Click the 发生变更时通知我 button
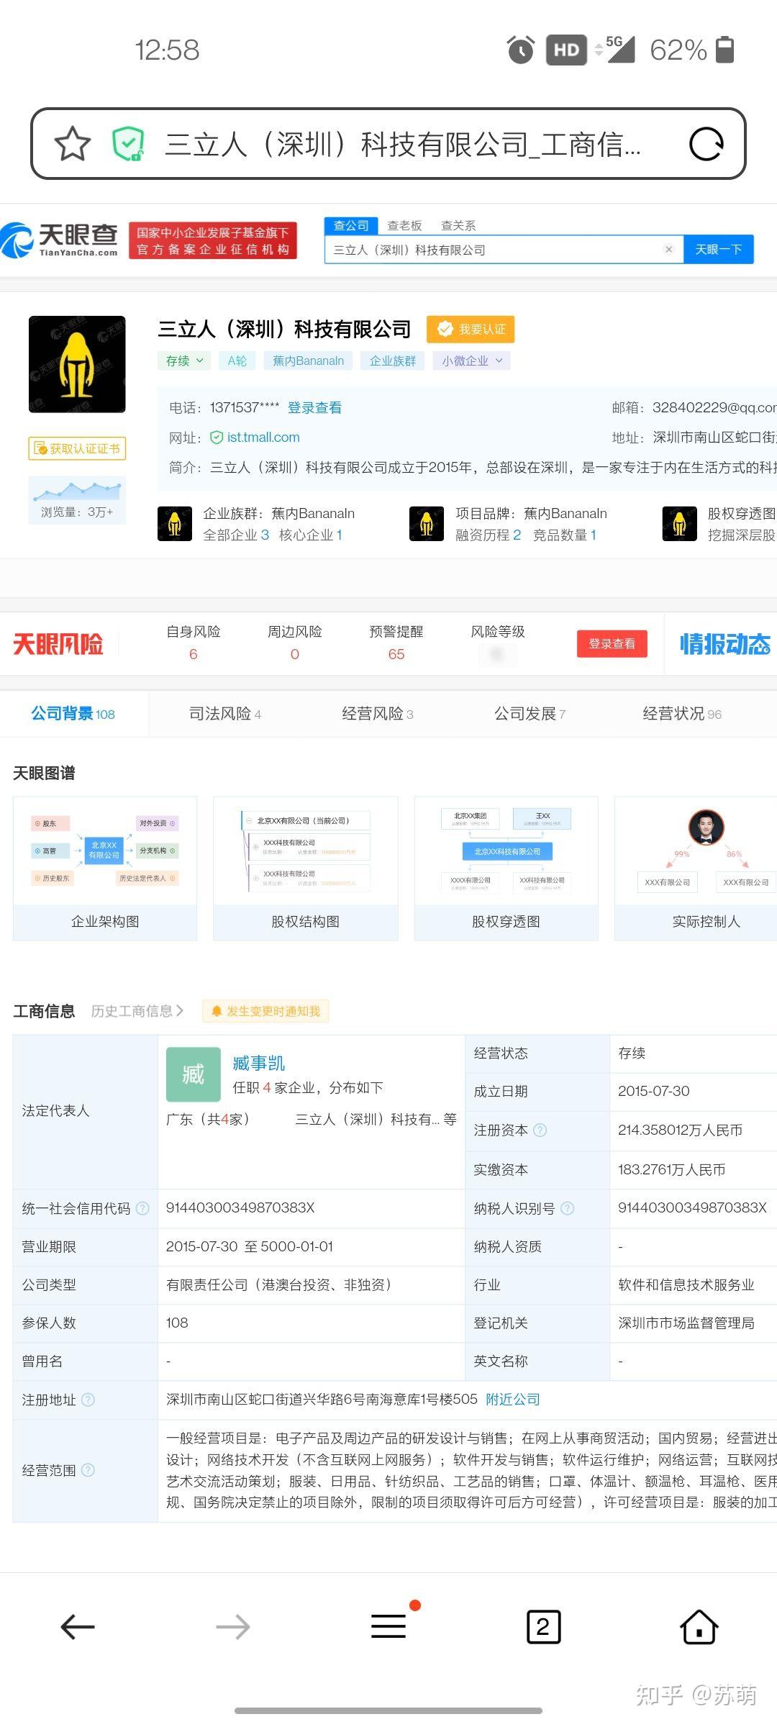The width and height of the screenshot is (777, 1727). point(265,1011)
